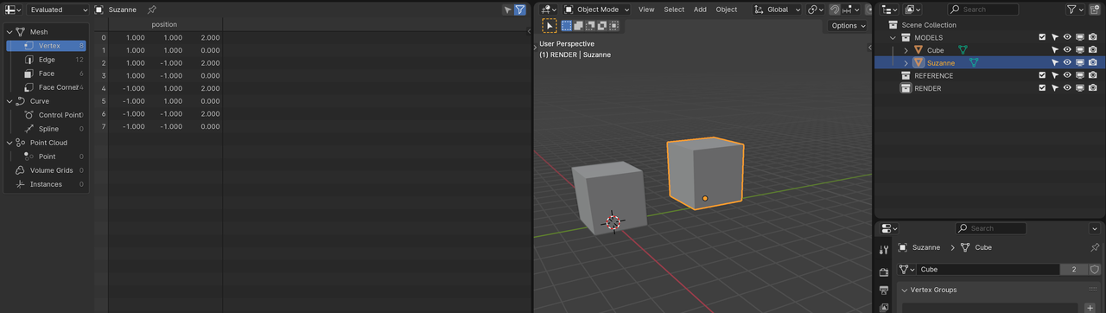The image size is (1106, 313).
Task: Select the Face Corner domain row
Action: [x=46, y=87]
